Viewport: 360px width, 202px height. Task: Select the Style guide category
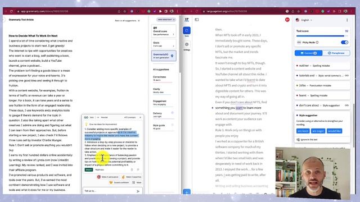click(163, 127)
